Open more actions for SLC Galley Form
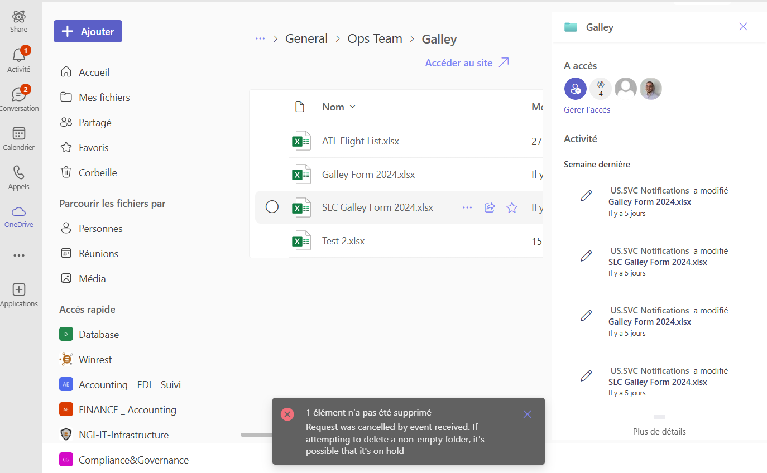Image resolution: width=767 pixels, height=473 pixels. tap(467, 208)
